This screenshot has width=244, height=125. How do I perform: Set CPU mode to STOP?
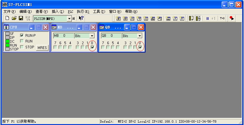coord(22,47)
